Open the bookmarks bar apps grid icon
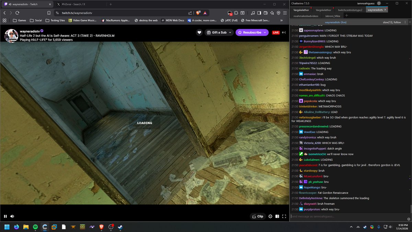The width and height of the screenshot is (412, 232). (5, 20)
